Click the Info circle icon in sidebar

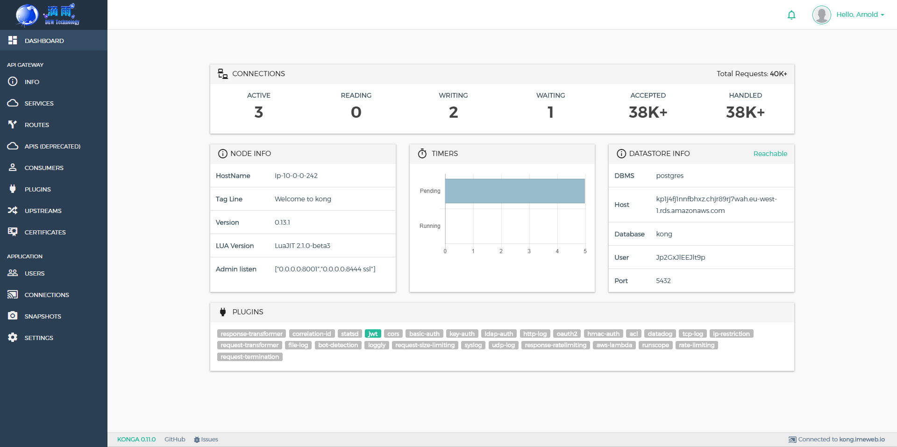tap(13, 81)
